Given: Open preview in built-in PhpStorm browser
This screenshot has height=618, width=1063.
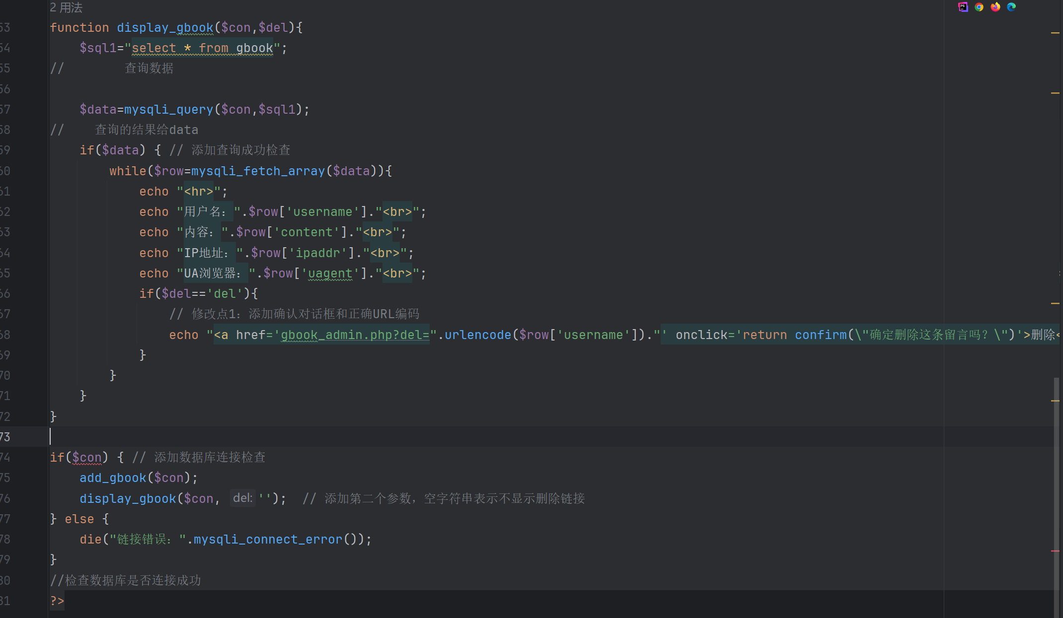Looking at the screenshot, I should pos(963,7).
